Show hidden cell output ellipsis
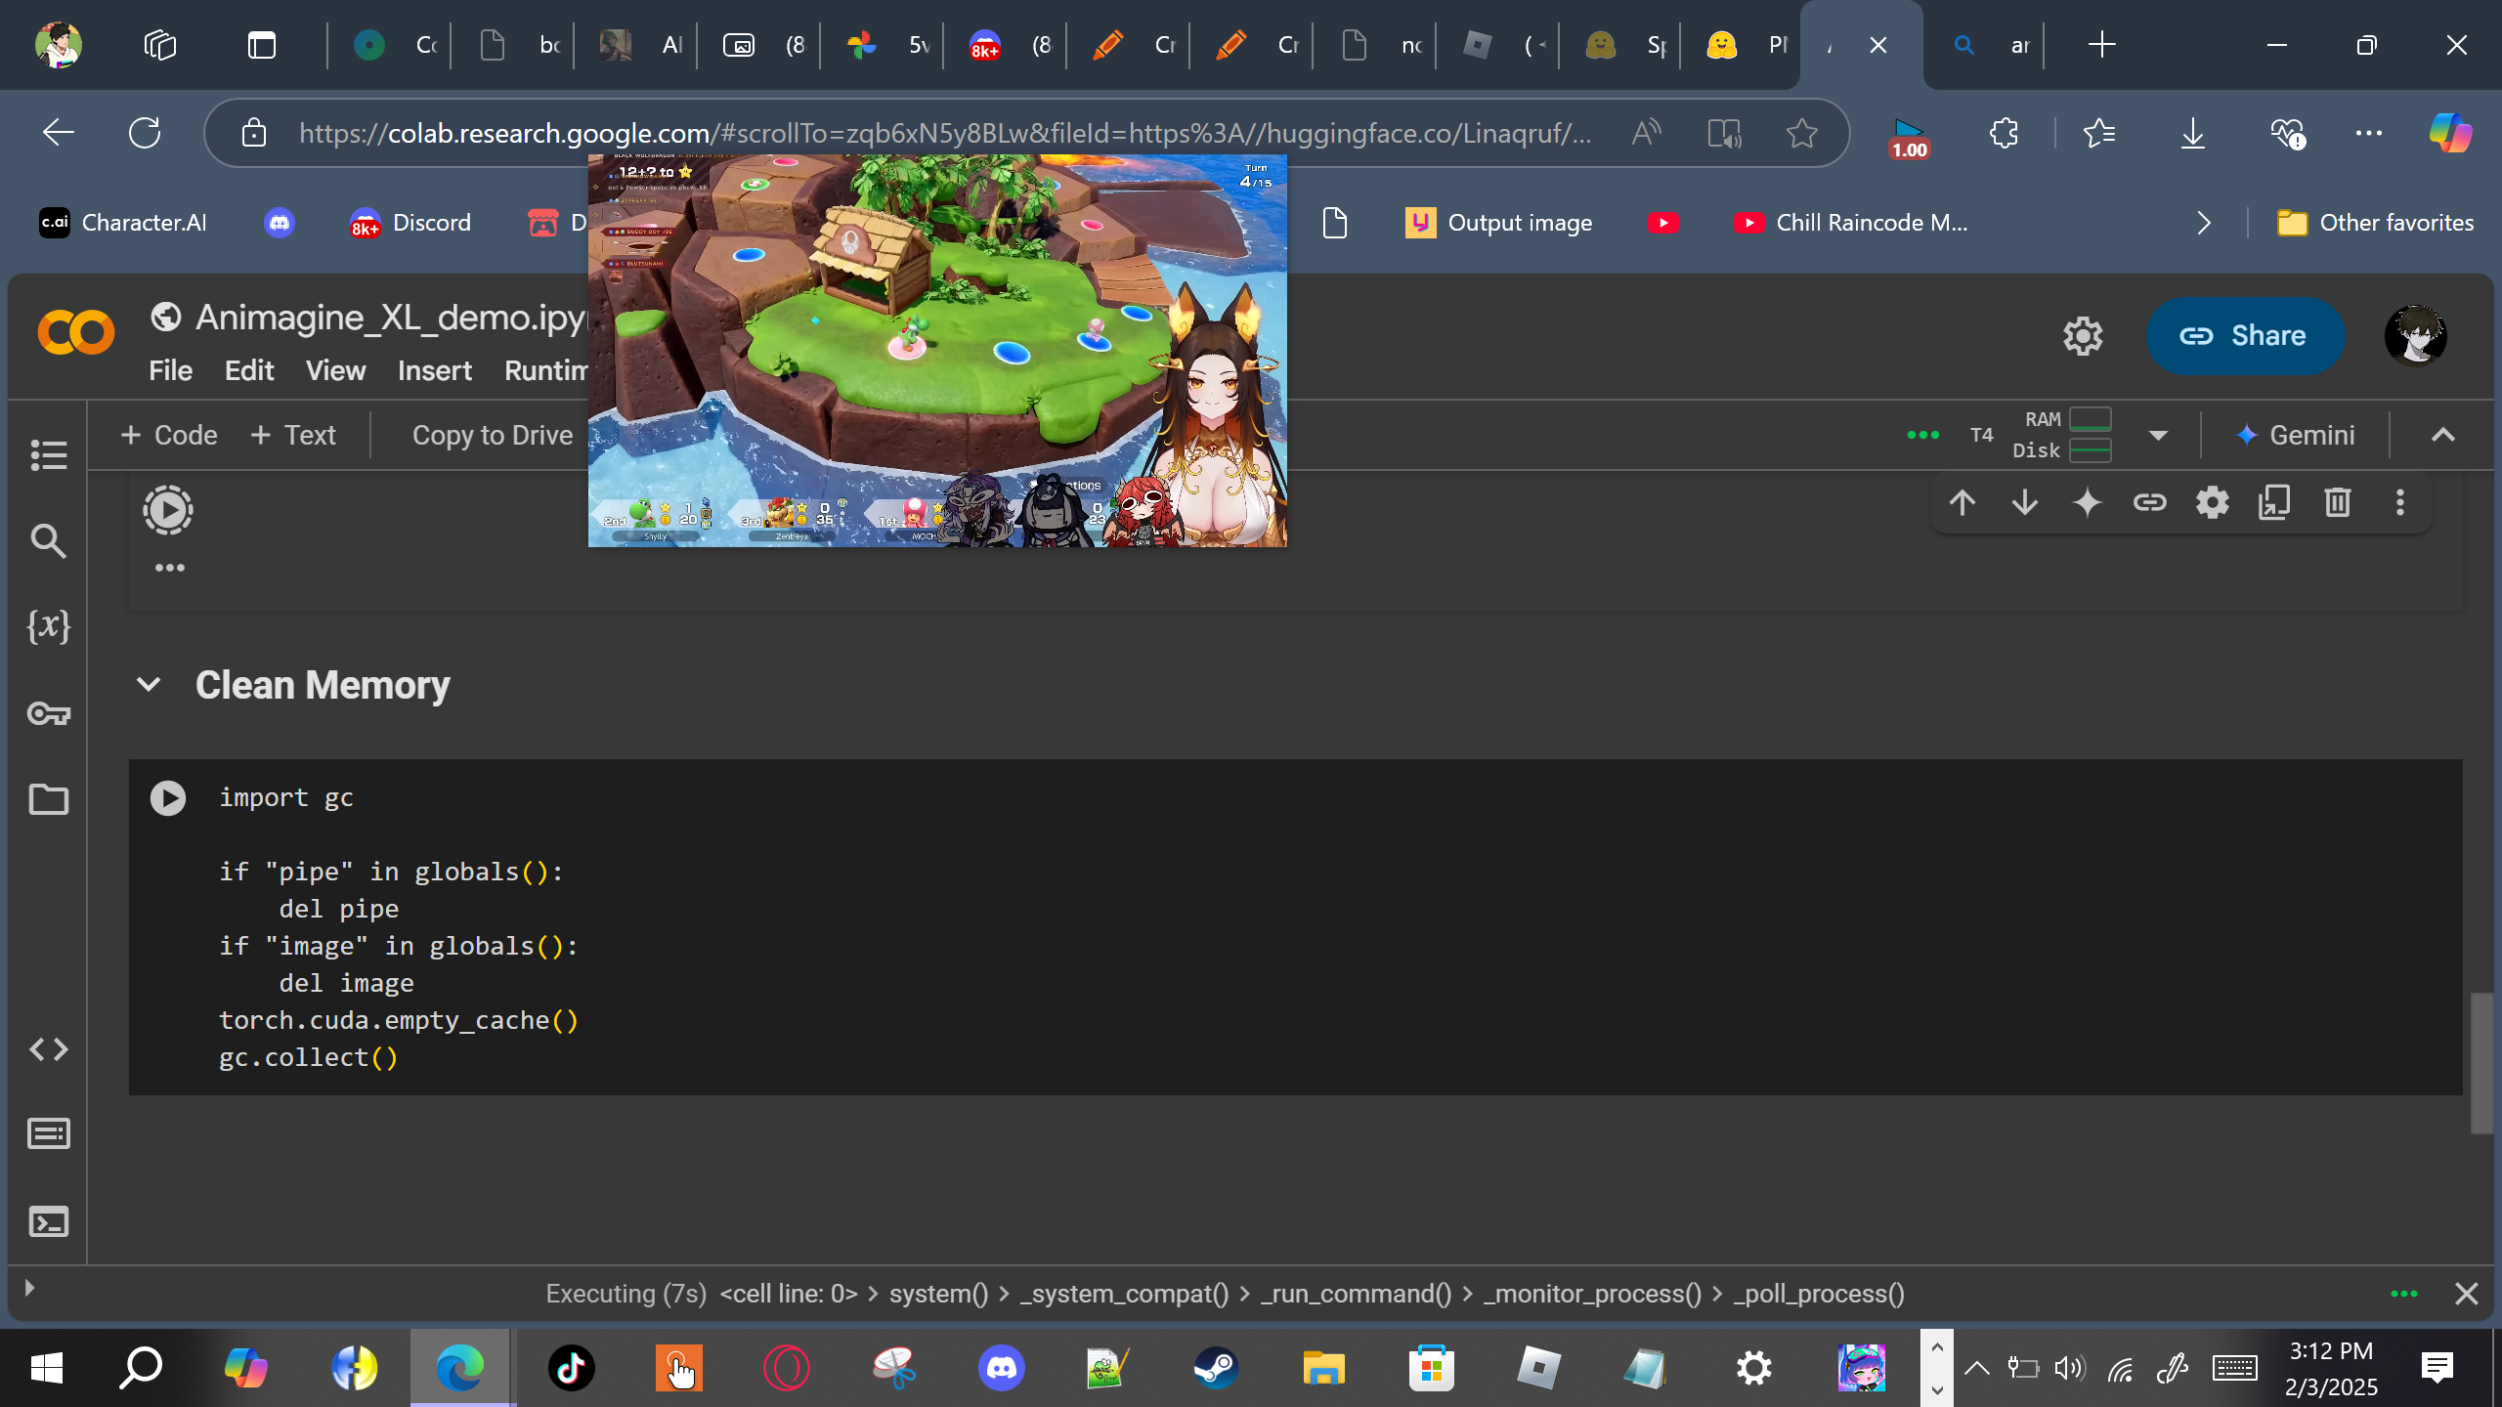The image size is (2502, 1407). click(x=170, y=568)
